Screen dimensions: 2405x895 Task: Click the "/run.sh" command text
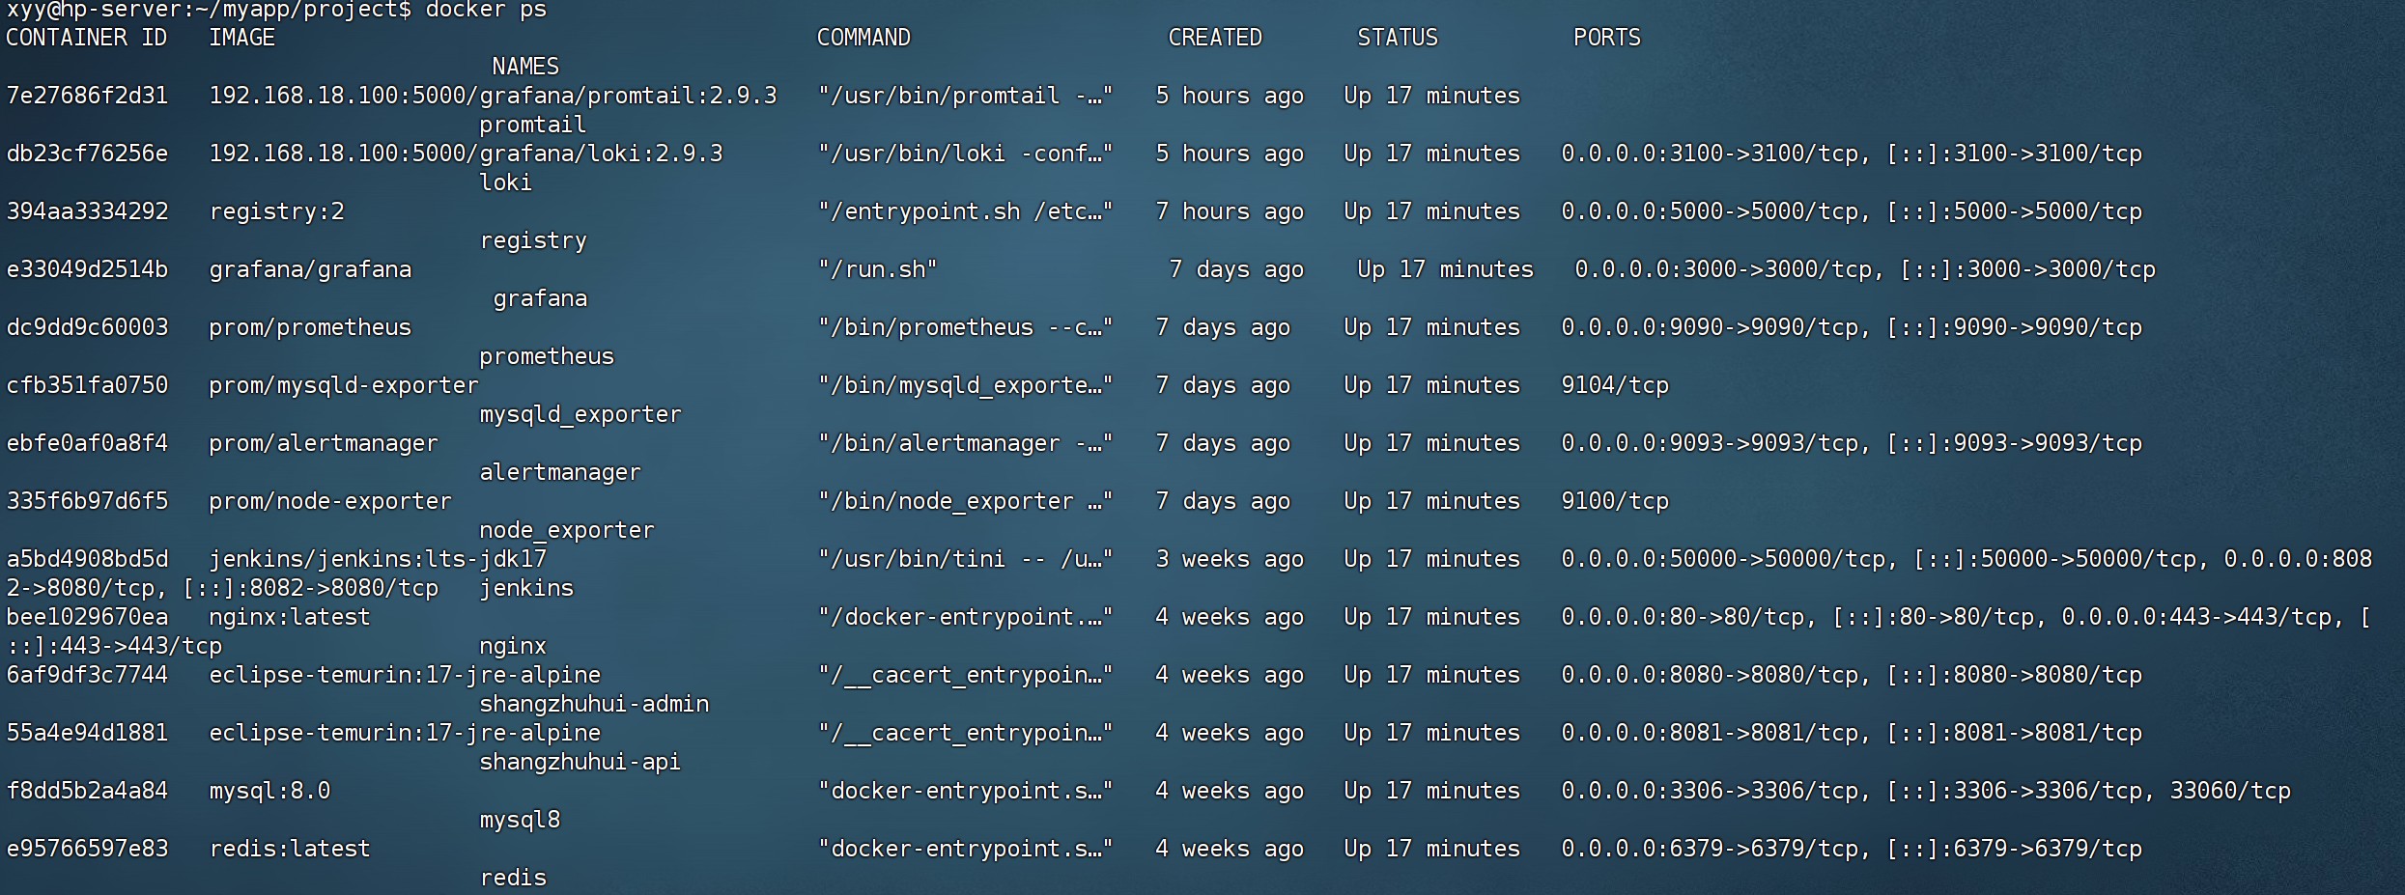tap(877, 269)
